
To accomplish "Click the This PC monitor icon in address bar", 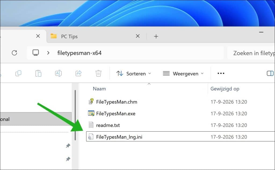I will [x=36, y=53].
